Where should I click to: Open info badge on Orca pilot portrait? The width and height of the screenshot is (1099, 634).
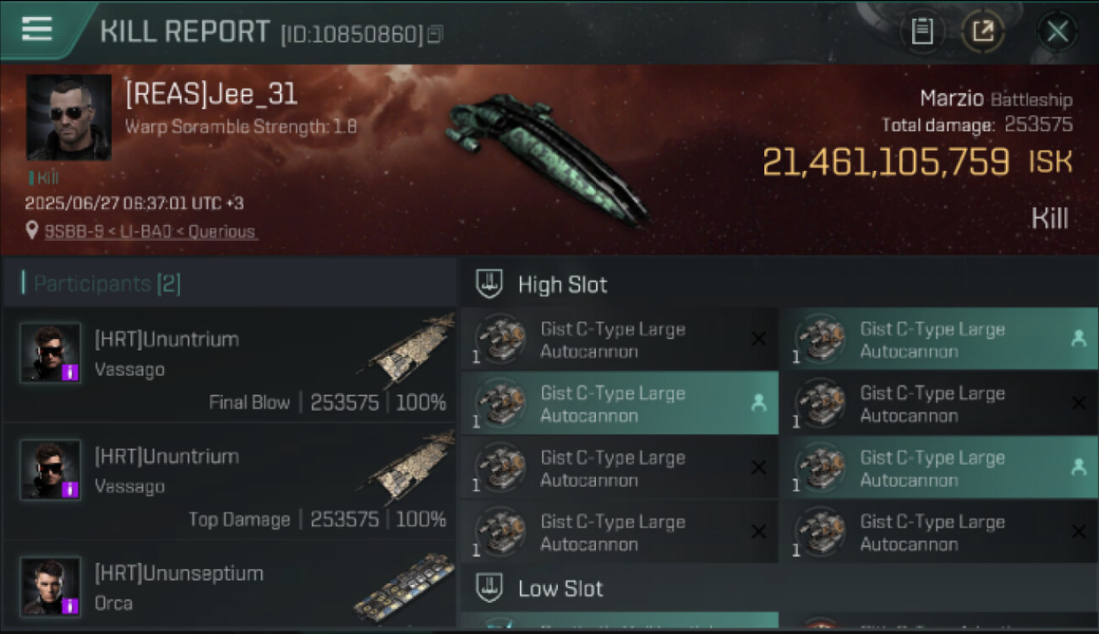tap(71, 605)
